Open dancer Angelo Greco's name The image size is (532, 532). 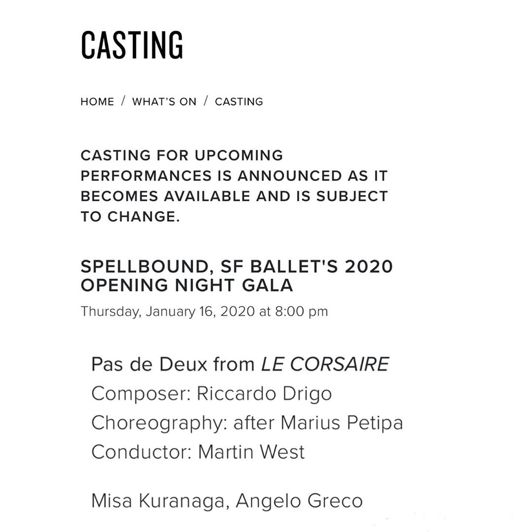click(x=299, y=501)
